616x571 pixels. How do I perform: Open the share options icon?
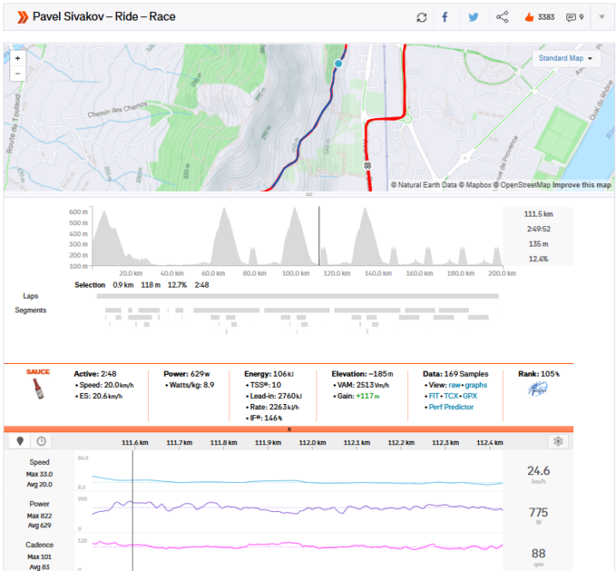click(502, 17)
